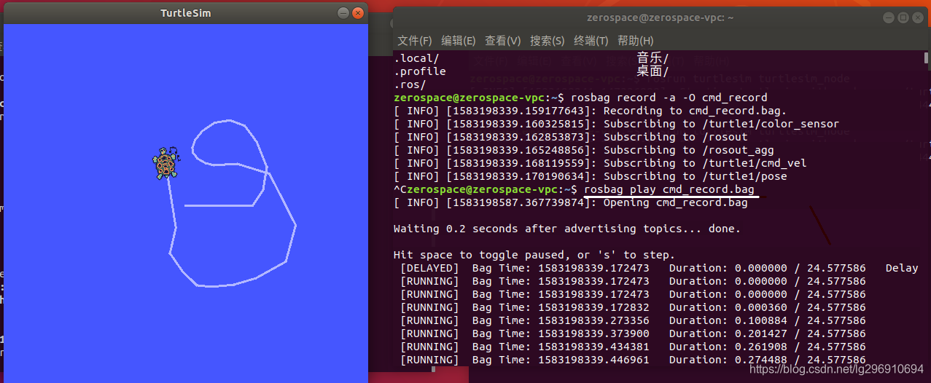Viewport: 931px width, 383px height.
Task: Click the 音乐/ directory entry
Action: [x=653, y=58]
